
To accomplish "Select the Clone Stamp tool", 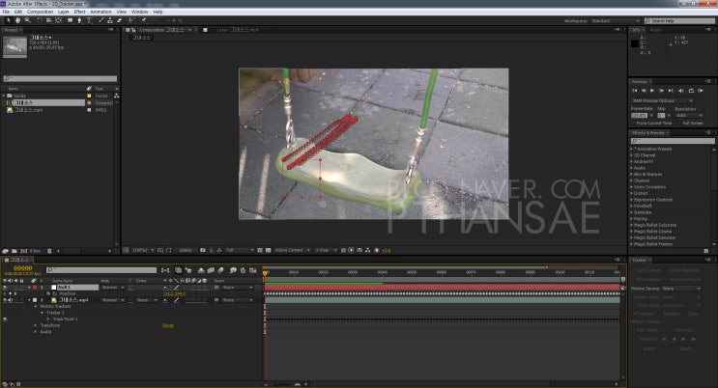I will (110, 20).
